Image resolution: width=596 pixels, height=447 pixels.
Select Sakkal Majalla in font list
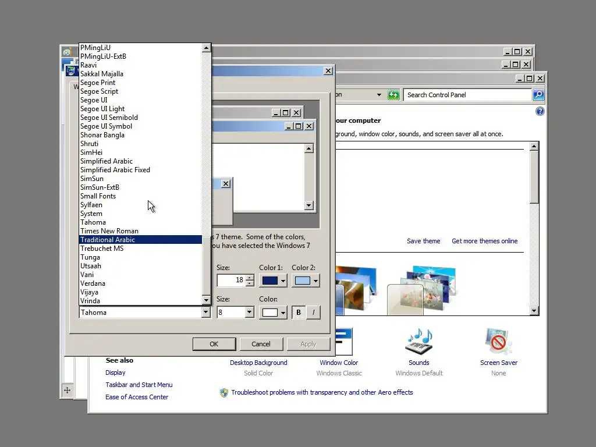click(141, 74)
